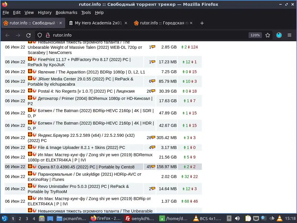Click the 305.42 MB size cell

pyautogui.click(x=166, y=138)
